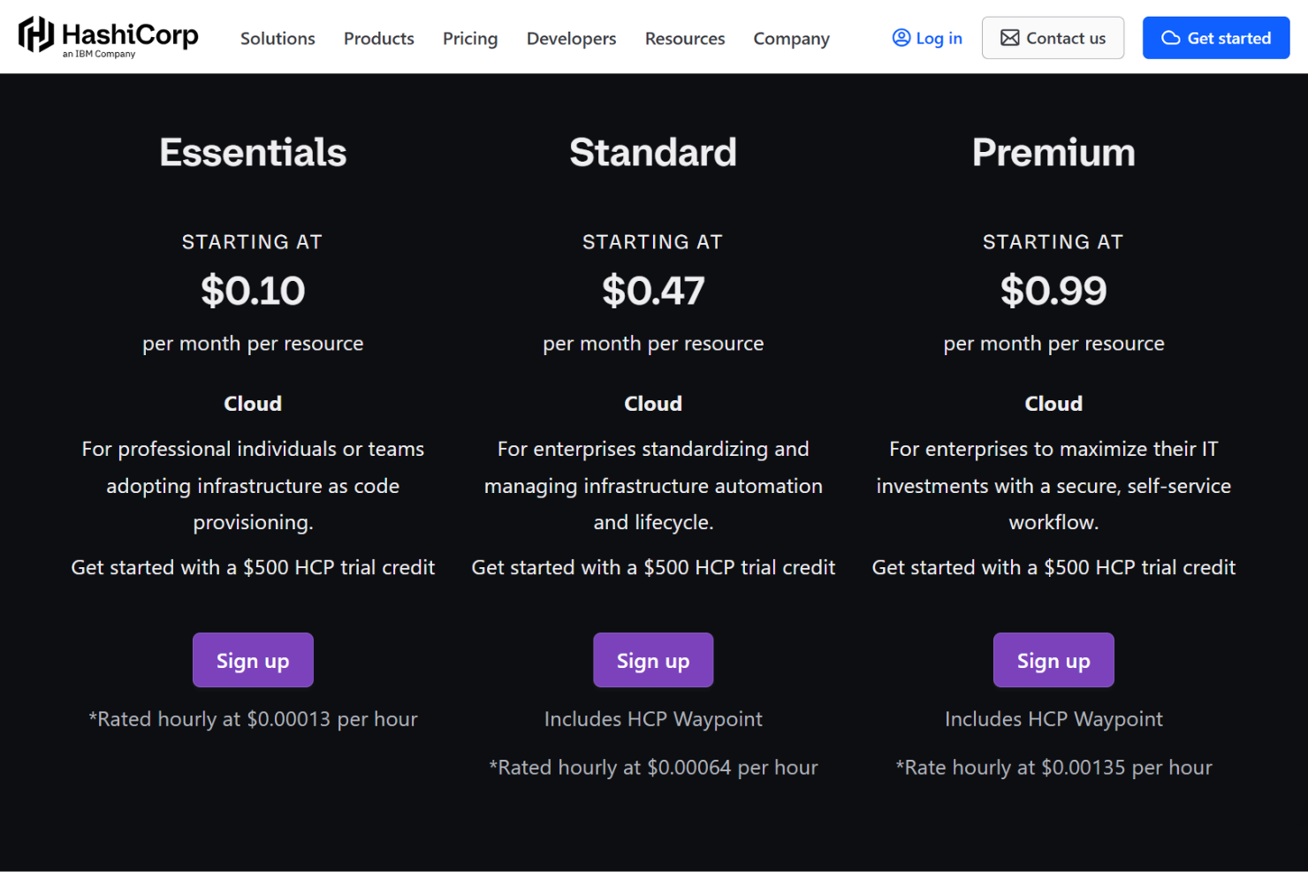Click the Premium trial credit text
The height and width of the screenshot is (872, 1308).
pyautogui.click(x=1053, y=567)
